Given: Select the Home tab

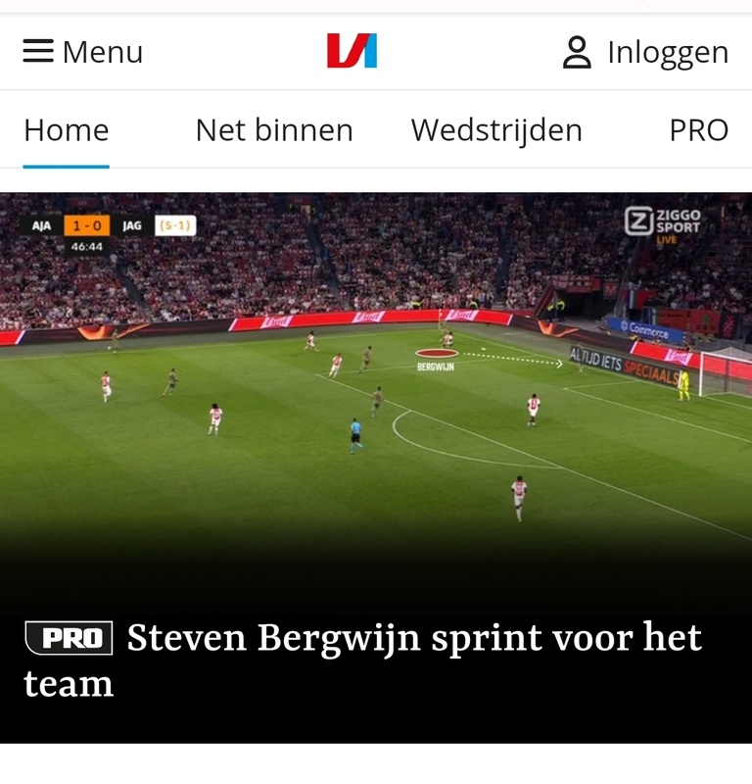Looking at the screenshot, I should [67, 130].
